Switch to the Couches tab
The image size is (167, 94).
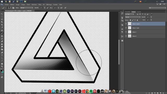pos(139,12)
